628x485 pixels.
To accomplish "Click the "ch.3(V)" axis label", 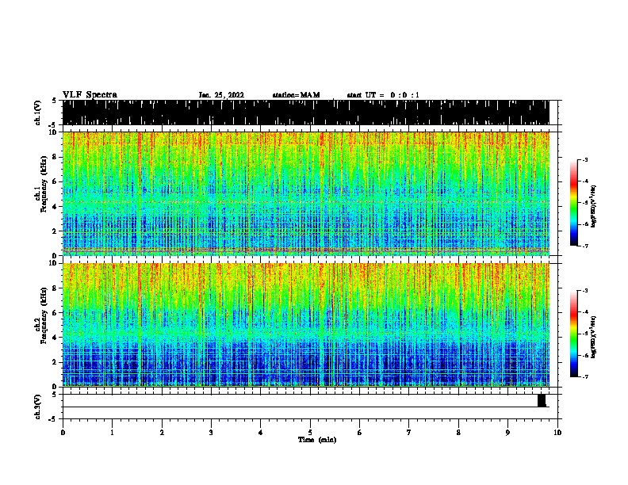I will (37, 407).
